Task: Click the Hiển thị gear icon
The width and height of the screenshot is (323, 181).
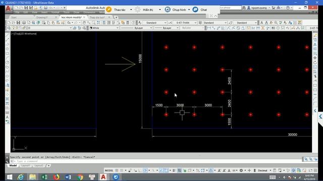Action: [138, 10]
